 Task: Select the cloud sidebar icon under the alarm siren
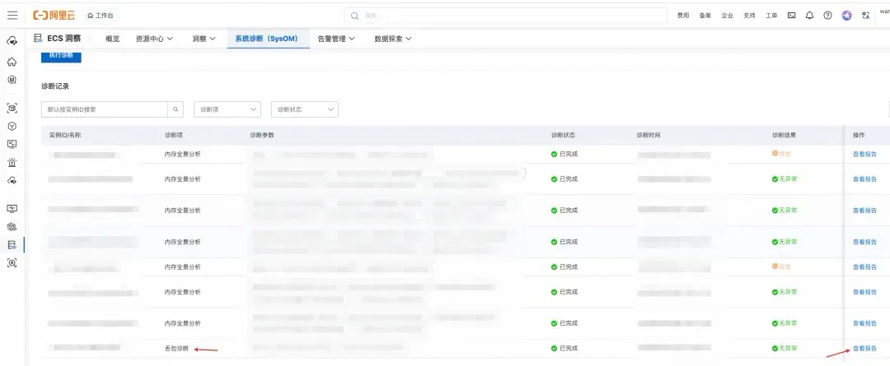12,180
